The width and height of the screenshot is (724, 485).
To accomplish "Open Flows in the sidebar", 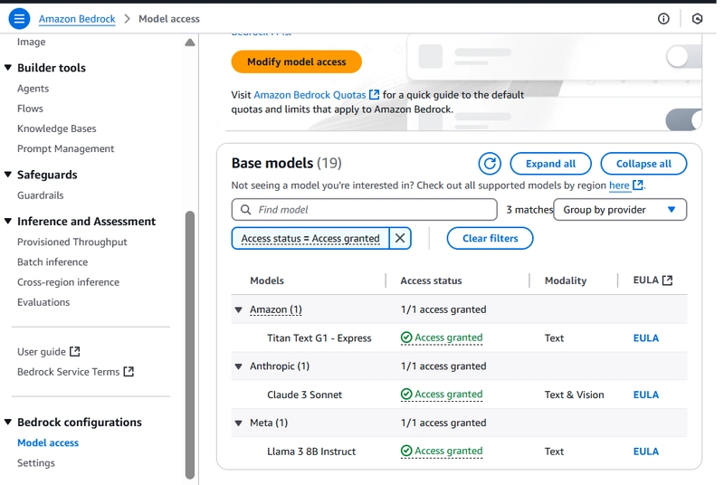I will [30, 109].
